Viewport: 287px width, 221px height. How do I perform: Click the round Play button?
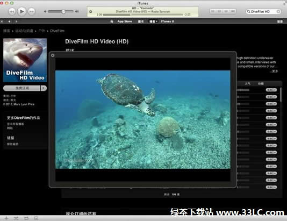tap(21, 11)
